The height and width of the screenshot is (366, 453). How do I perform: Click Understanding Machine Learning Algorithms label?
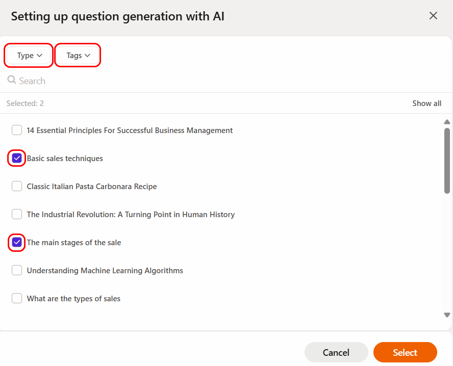pos(105,271)
